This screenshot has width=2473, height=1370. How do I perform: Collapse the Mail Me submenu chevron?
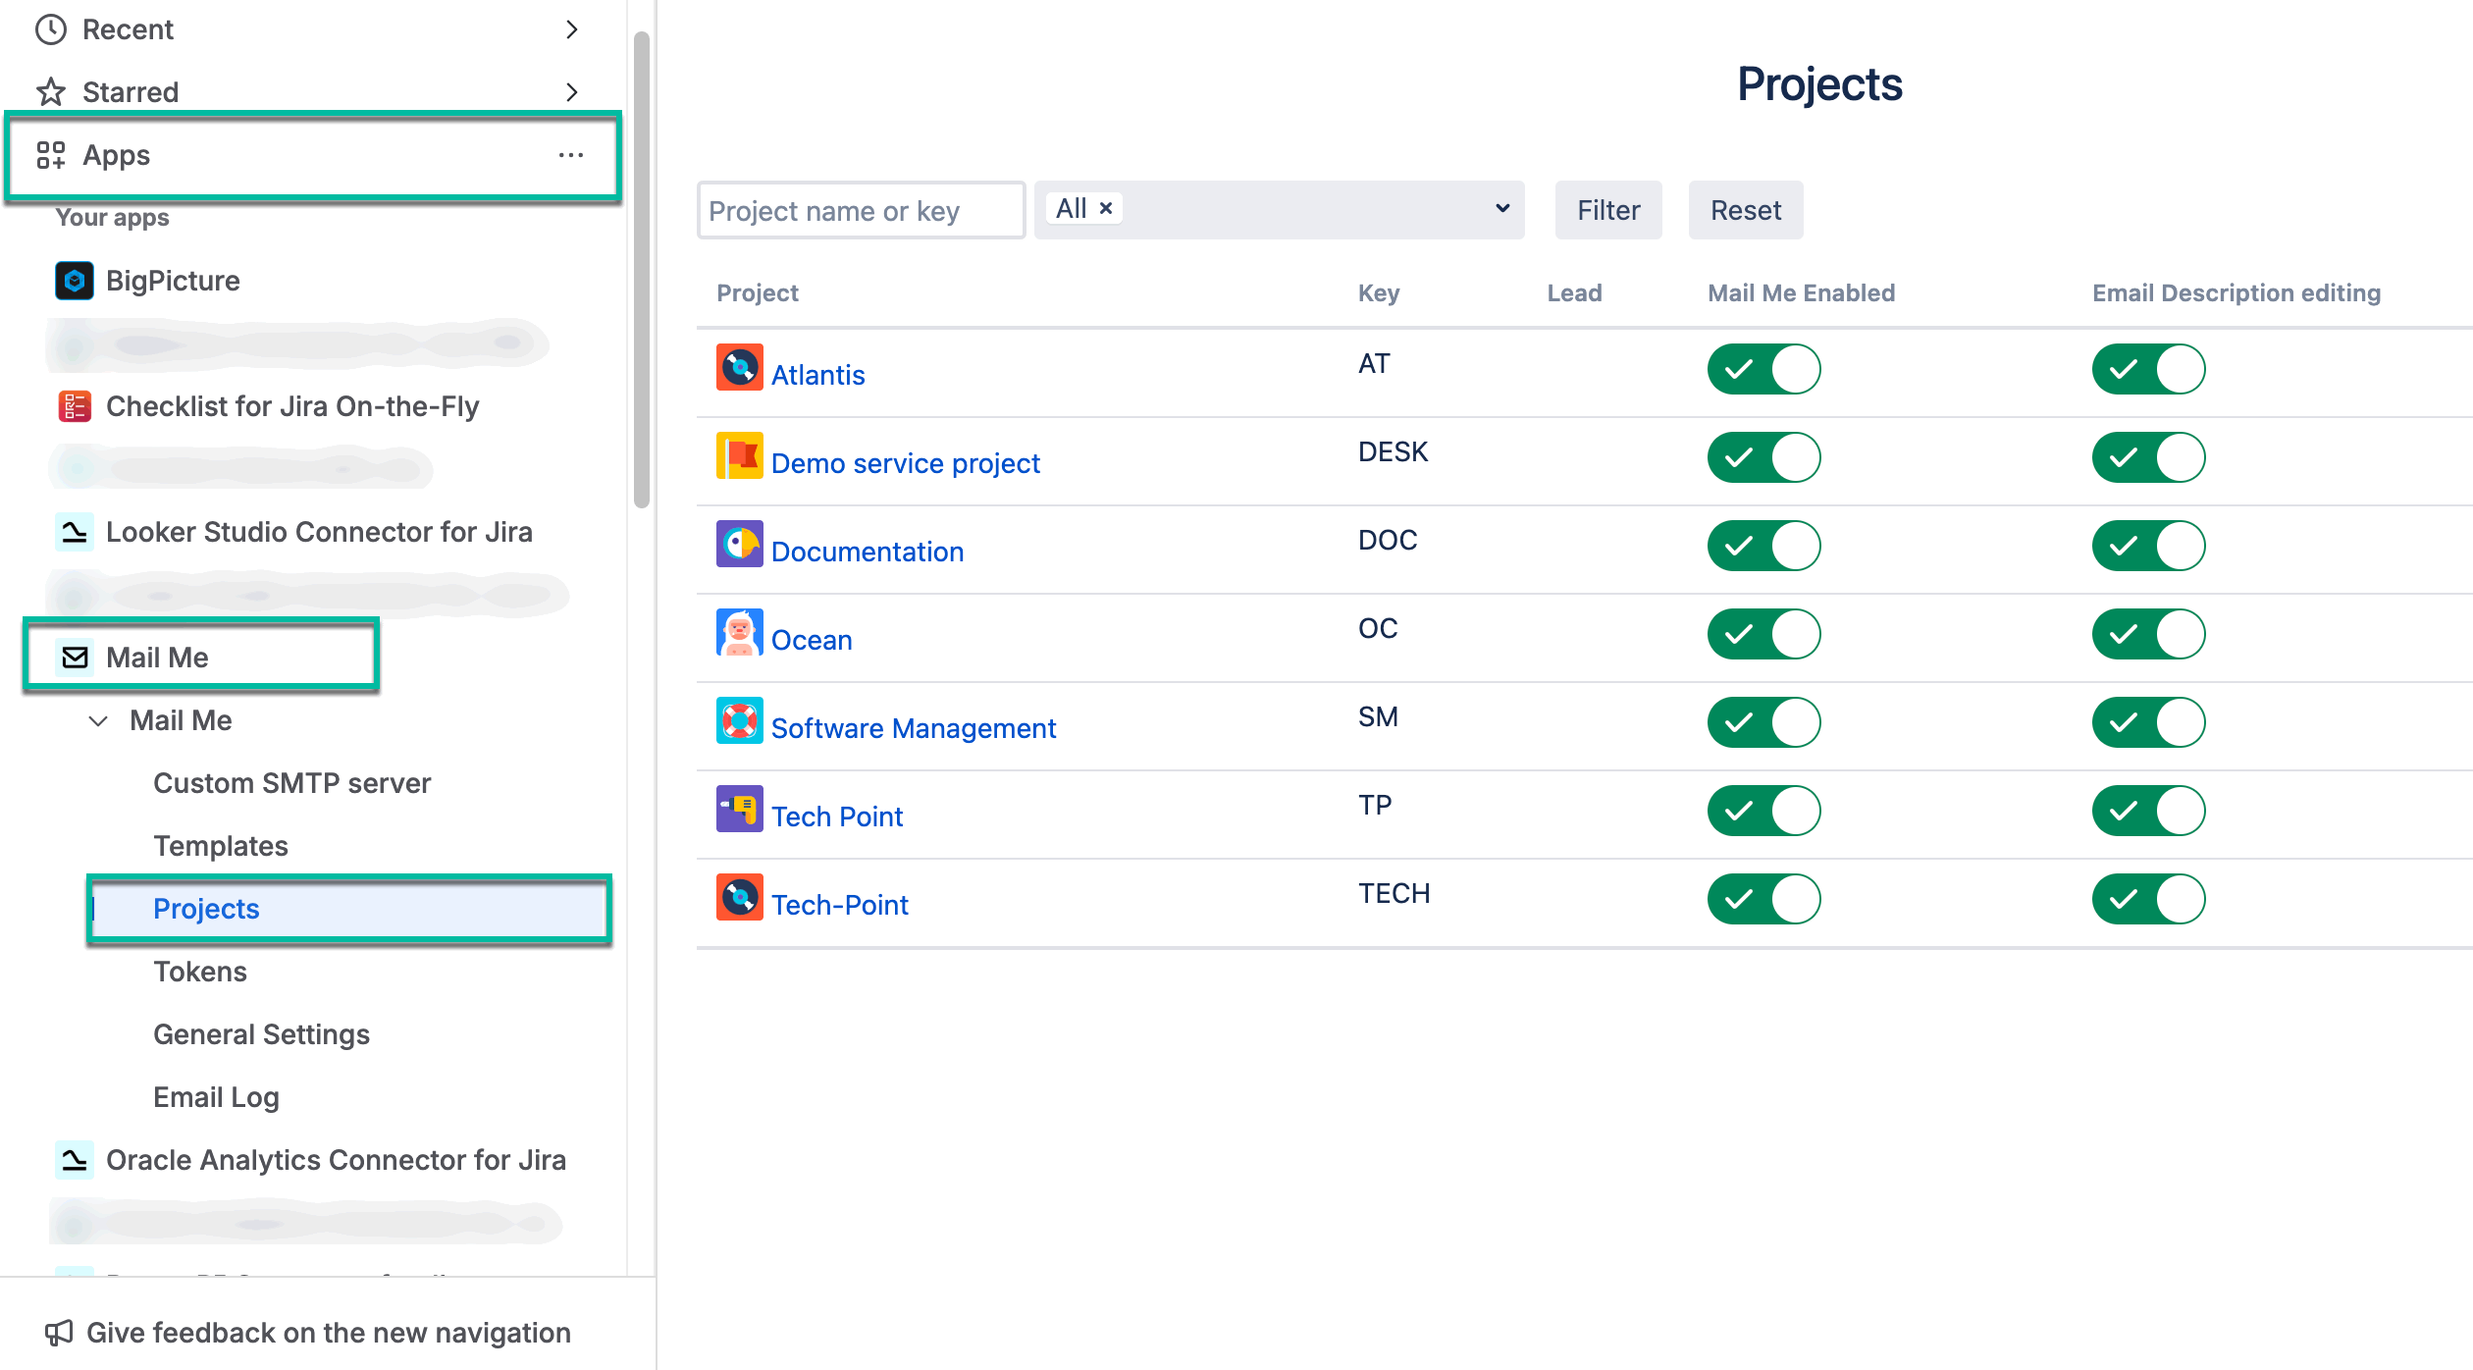click(98, 720)
